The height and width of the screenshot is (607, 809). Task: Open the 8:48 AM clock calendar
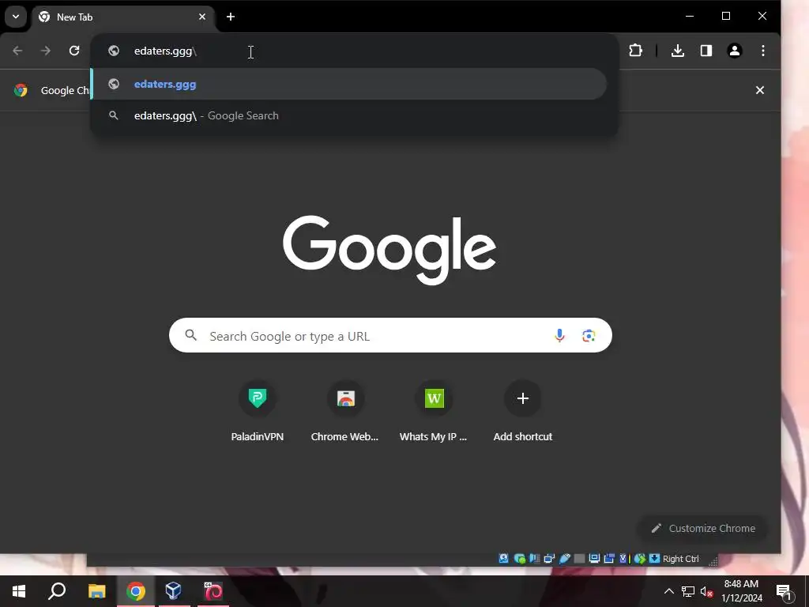[741, 591]
